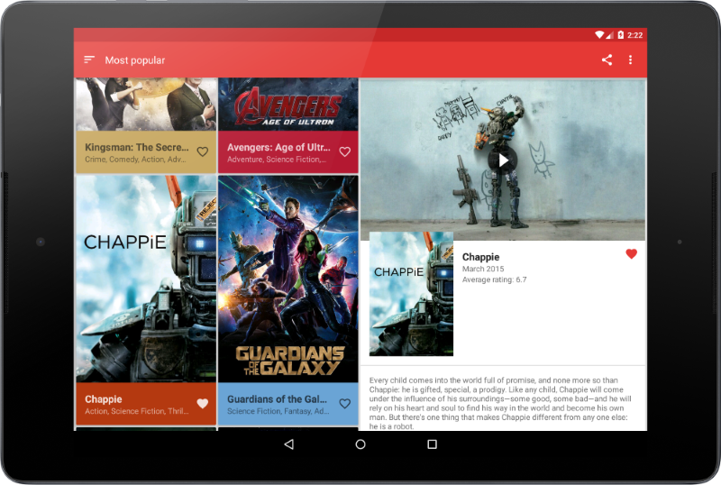Open the three-dot overflow menu

[x=630, y=59]
